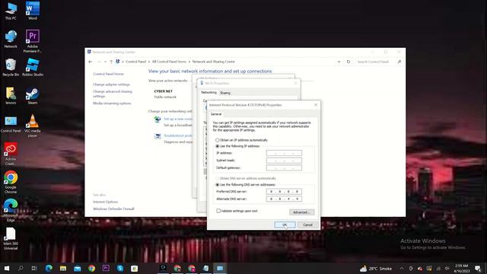Open the Mail app in taskbar
The height and width of the screenshot is (274, 487).
[78, 268]
